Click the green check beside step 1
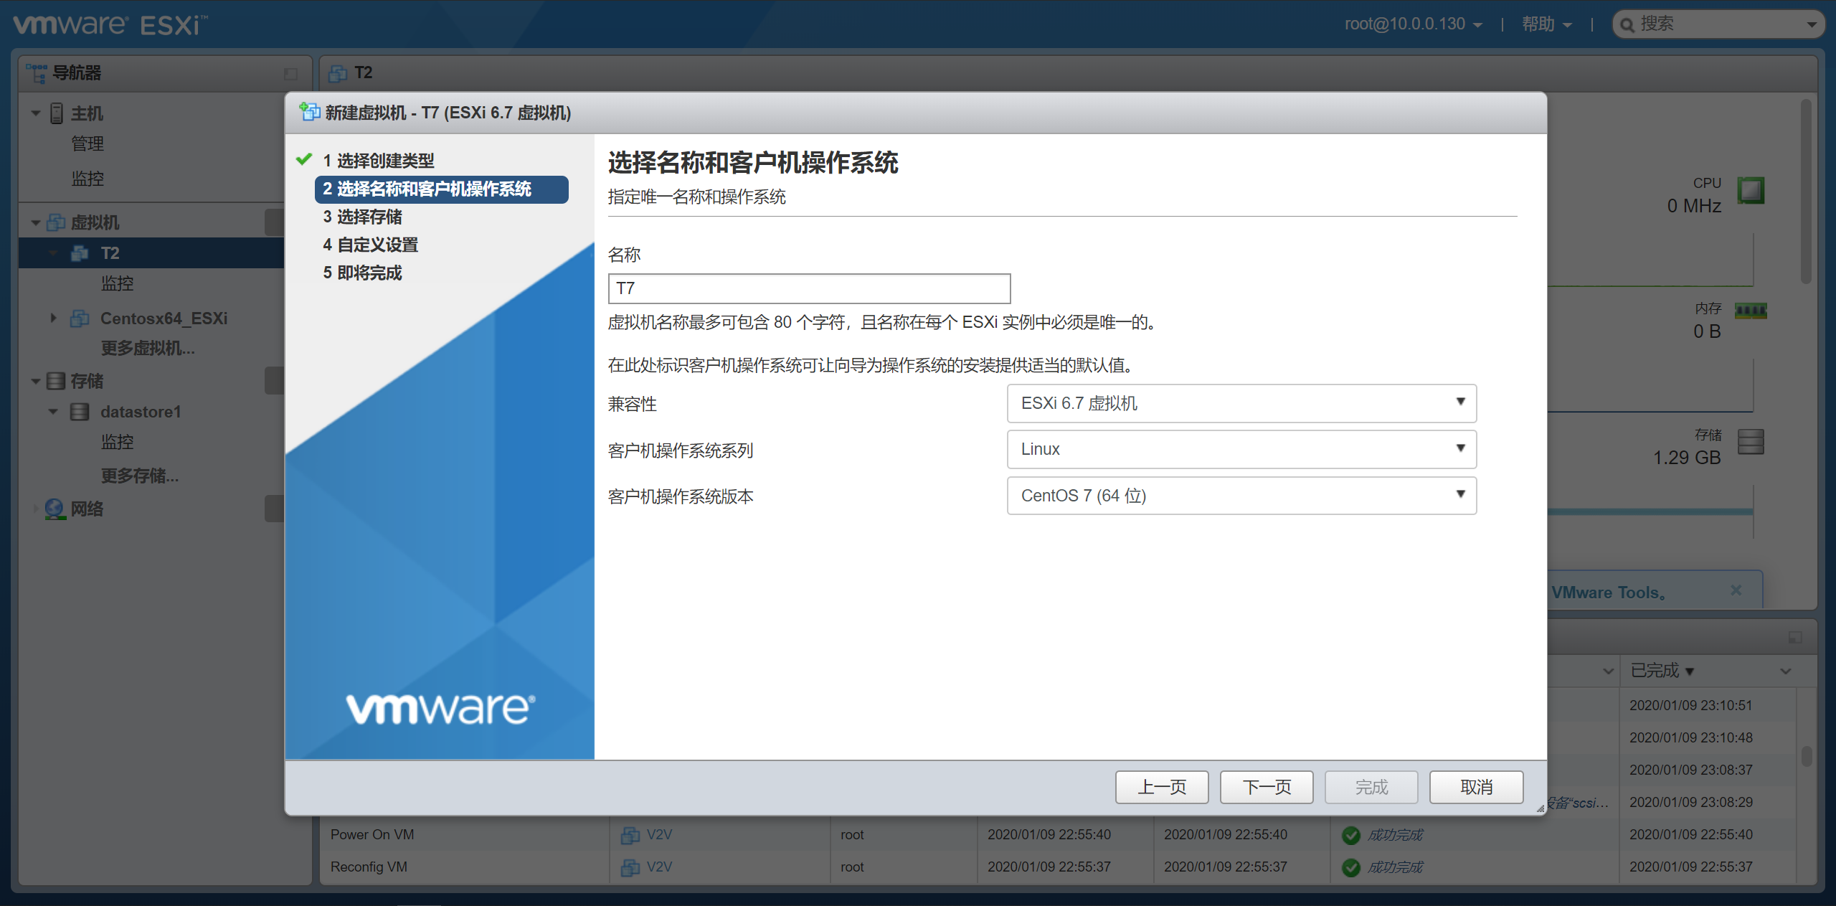The width and height of the screenshot is (1836, 906). tap(304, 159)
